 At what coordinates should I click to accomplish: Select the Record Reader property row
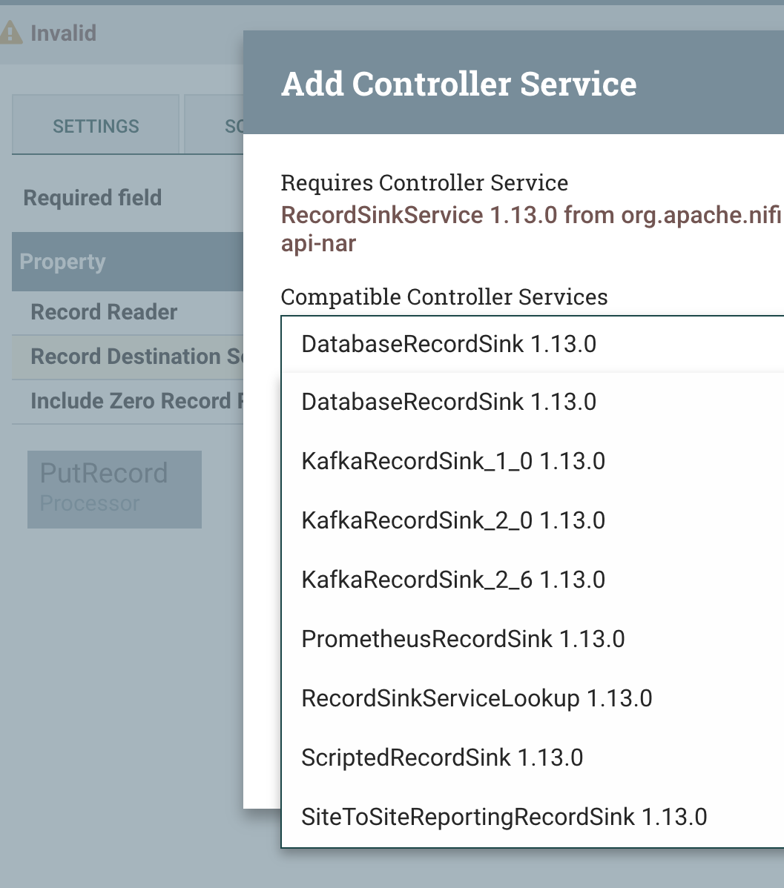(x=104, y=312)
